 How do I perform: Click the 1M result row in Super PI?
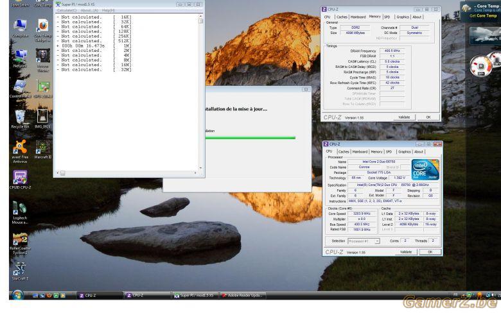tap(94, 46)
